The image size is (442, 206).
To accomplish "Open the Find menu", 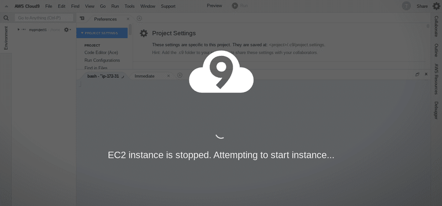I will pyautogui.click(x=75, y=6).
